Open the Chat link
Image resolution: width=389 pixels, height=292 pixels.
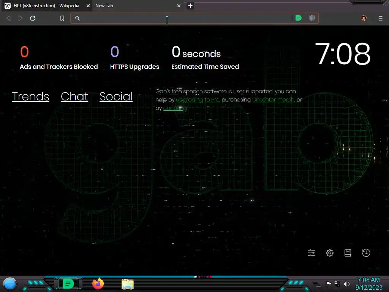point(74,97)
